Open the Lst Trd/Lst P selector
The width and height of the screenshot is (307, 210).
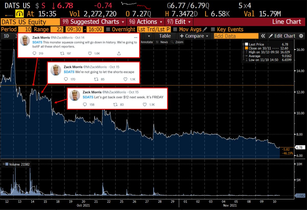[x=154, y=29]
